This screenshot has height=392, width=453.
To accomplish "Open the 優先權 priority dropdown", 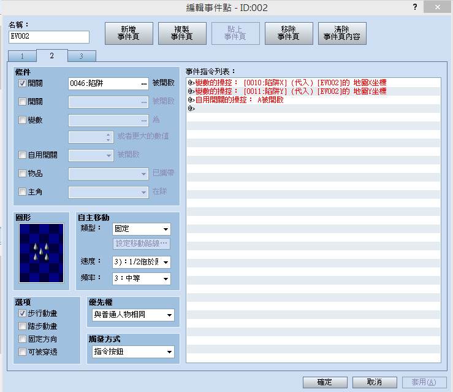I will point(133,315).
